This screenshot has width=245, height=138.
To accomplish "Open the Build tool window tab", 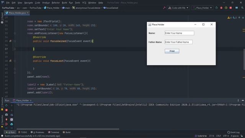I will tap(67, 132).
